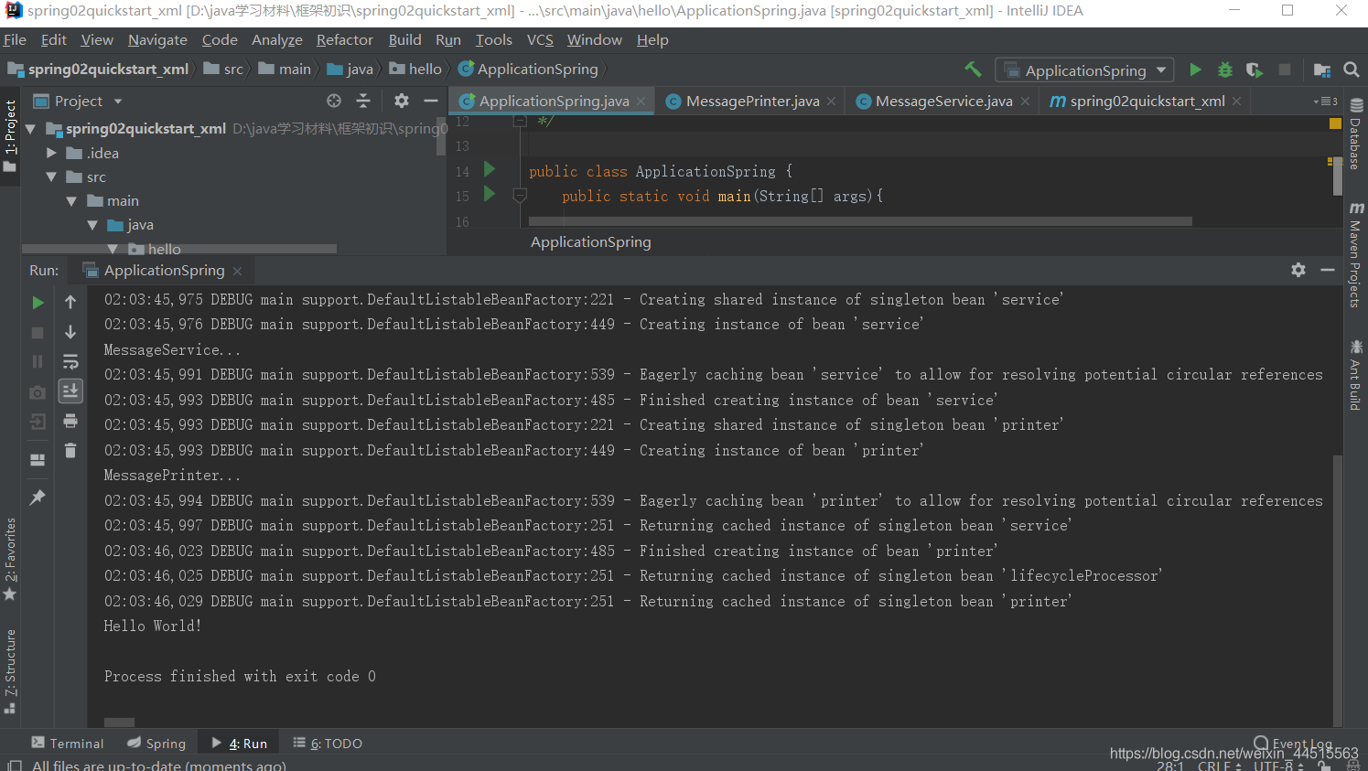The width and height of the screenshot is (1368, 771).
Task: Toggle the 2: Favorites side tab
Action: (x=10, y=559)
